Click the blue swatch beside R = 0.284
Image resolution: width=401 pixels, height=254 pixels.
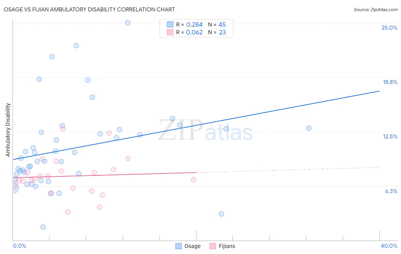coord(170,24)
